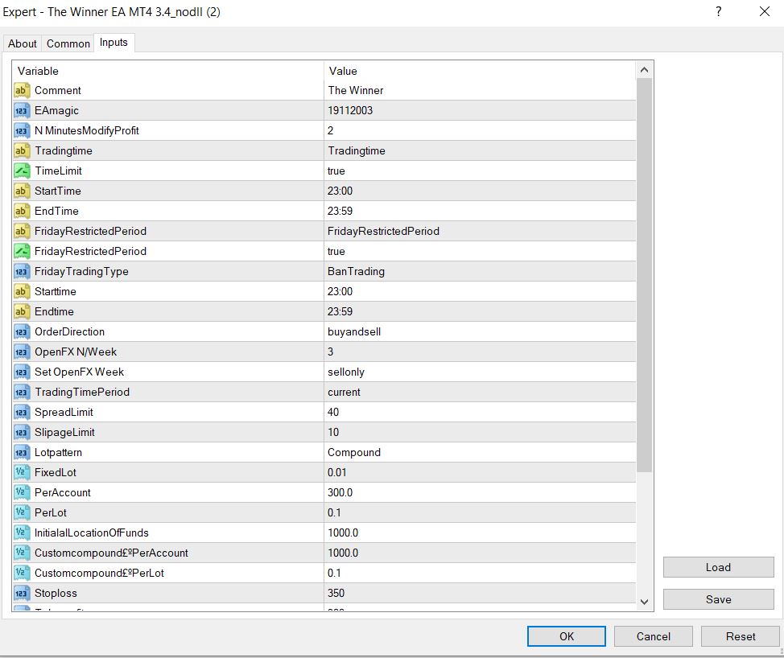This screenshot has width=784, height=658.
Task: Switch to the Common tab
Action: (68, 43)
